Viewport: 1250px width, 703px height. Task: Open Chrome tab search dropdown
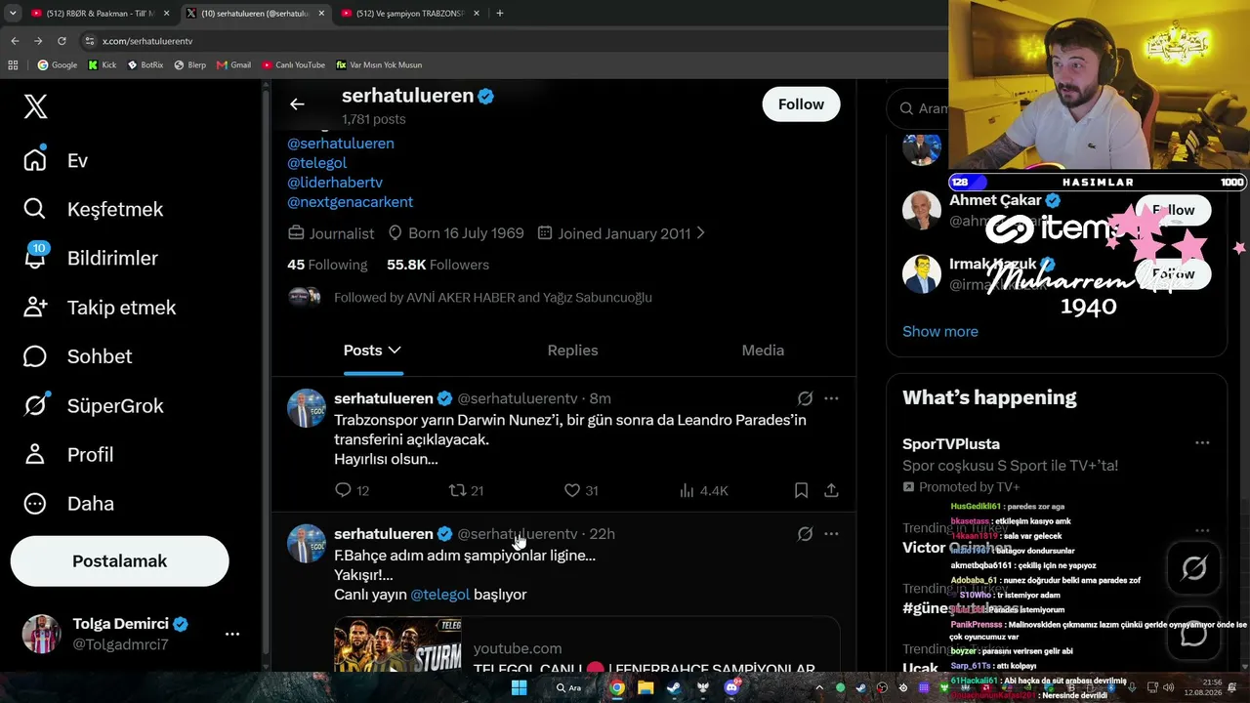click(x=12, y=14)
